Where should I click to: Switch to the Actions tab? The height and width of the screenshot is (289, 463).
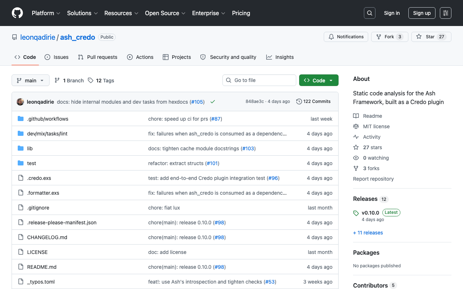pyautogui.click(x=140, y=57)
